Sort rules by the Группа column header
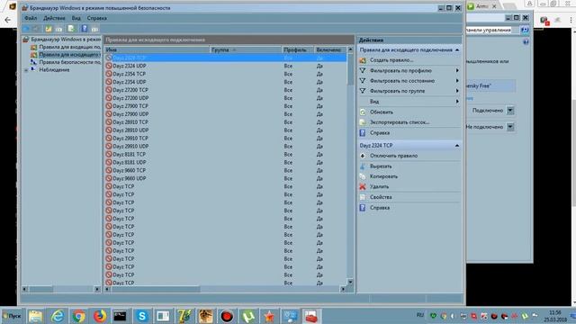This screenshot has width=576, height=324. [x=246, y=49]
